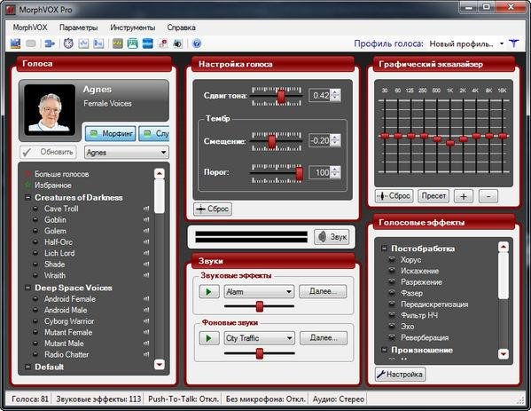Click signal bars icon beside Golem
This screenshot has width=531, height=411.
click(x=146, y=231)
